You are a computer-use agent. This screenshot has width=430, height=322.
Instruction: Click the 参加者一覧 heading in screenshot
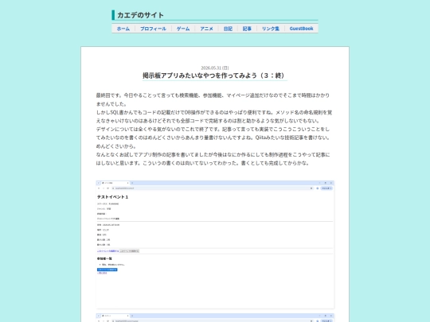point(104,258)
